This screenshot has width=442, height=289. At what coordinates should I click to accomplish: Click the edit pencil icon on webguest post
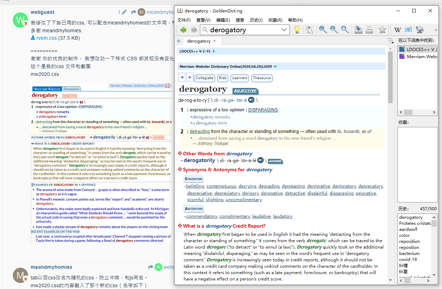pyautogui.click(x=124, y=12)
